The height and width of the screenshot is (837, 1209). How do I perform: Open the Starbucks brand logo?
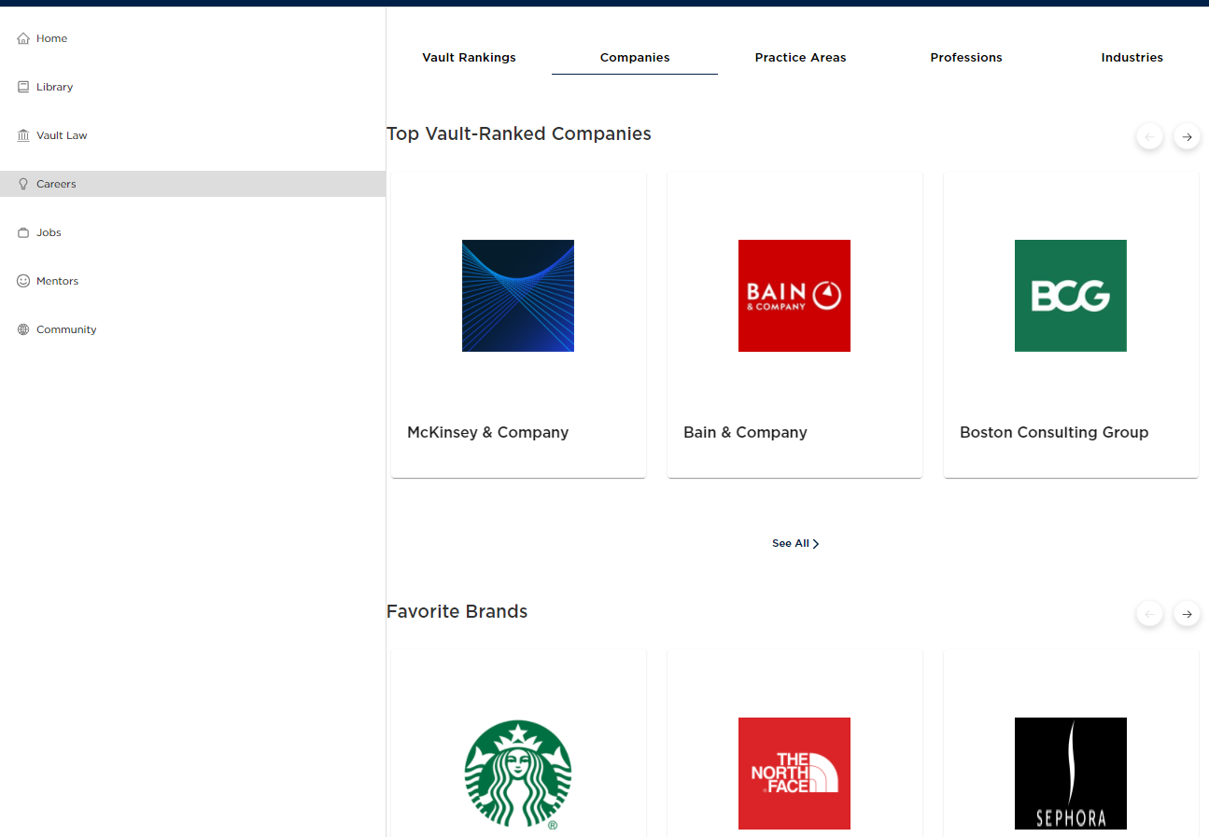tap(518, 774)
